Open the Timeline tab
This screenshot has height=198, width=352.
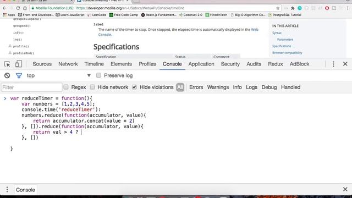coord(94,64)
